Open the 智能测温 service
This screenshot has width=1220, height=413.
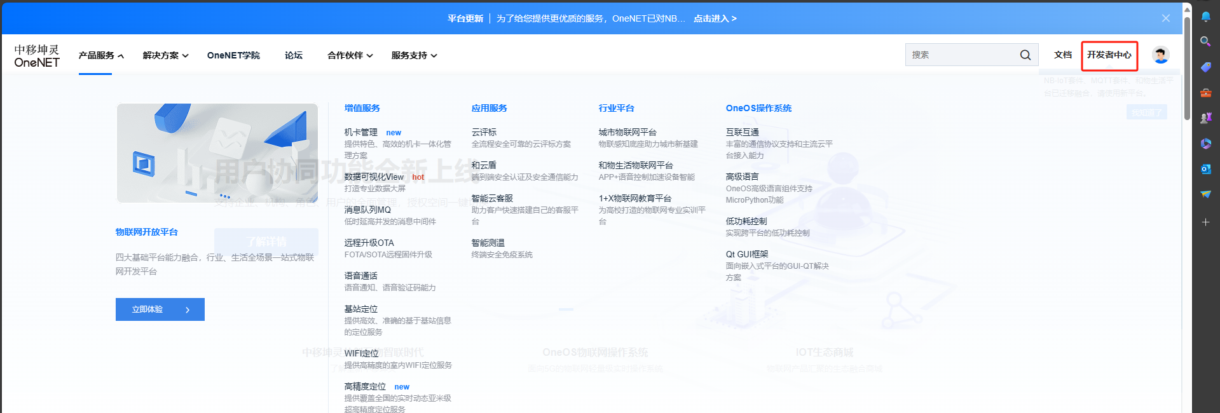tap(488, 243)
